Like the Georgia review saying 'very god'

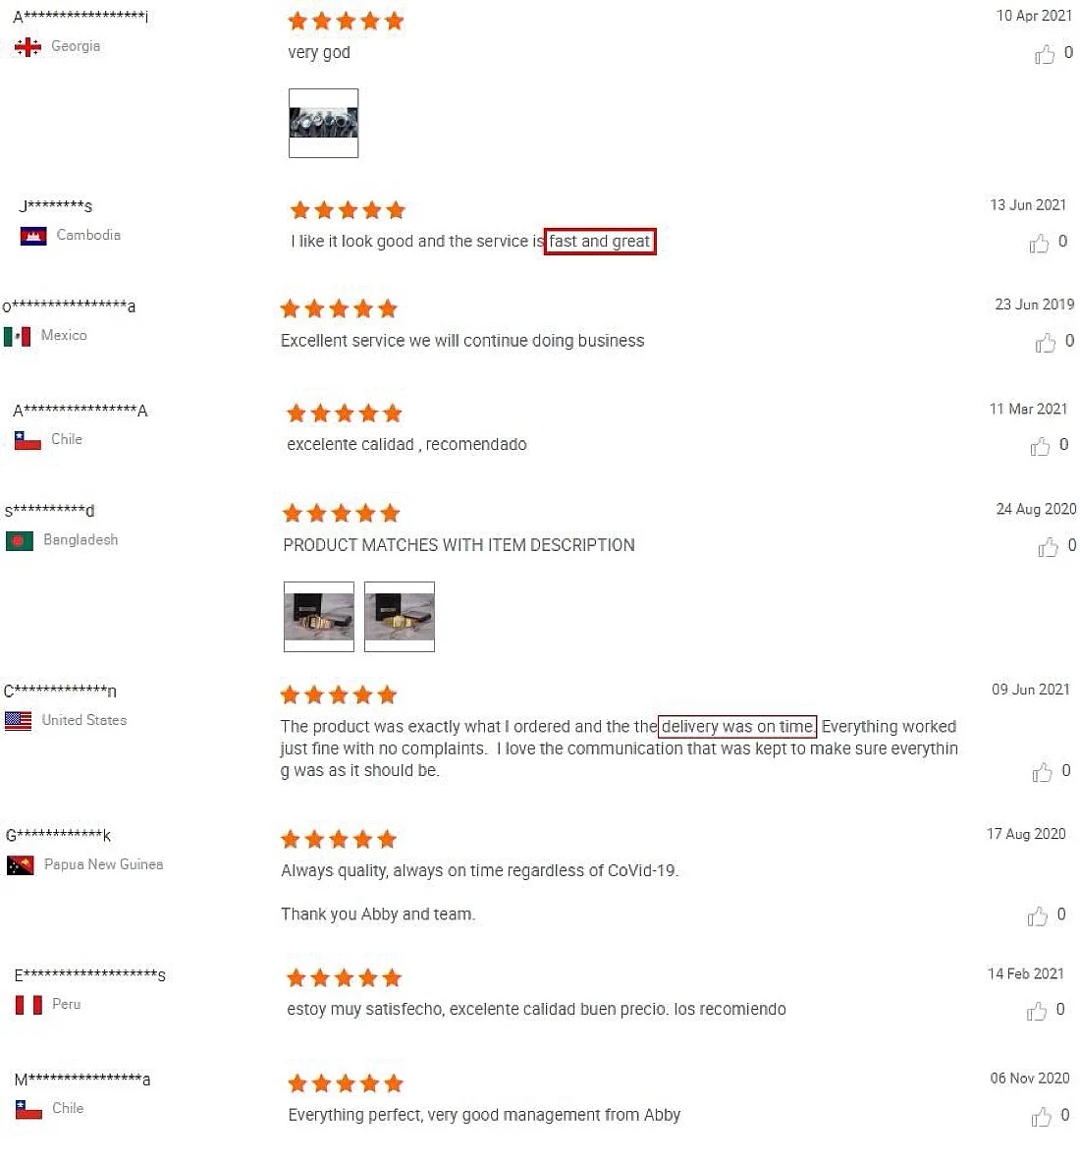tap(1045, 54)
